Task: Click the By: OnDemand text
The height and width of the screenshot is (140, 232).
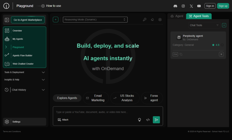Action: tap(190, 40)
